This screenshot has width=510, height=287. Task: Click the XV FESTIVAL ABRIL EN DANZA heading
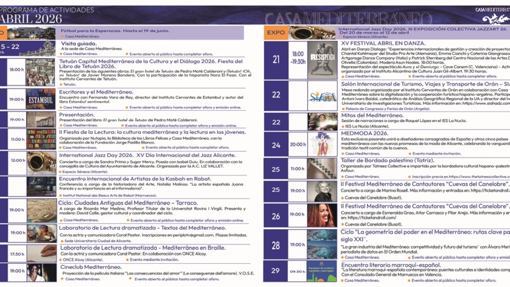383,43
